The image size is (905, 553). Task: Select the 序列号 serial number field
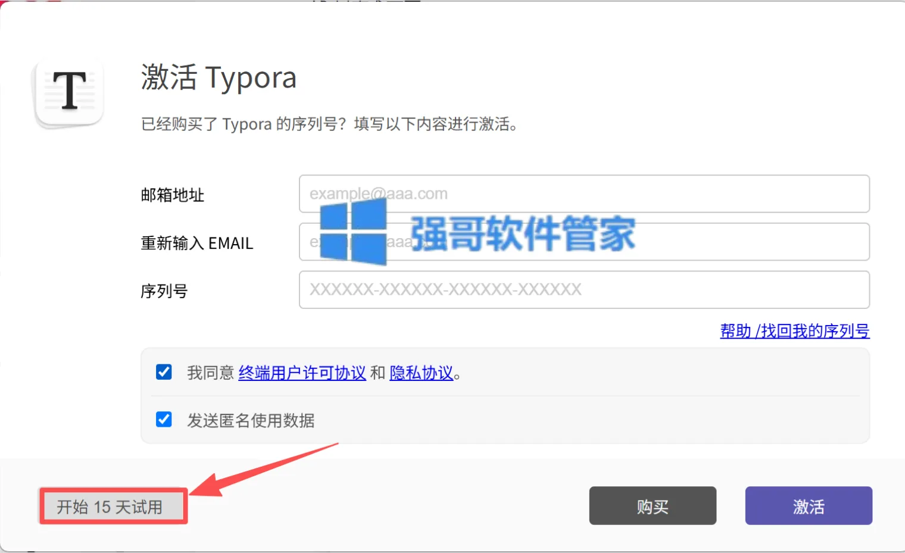[584, 289]
